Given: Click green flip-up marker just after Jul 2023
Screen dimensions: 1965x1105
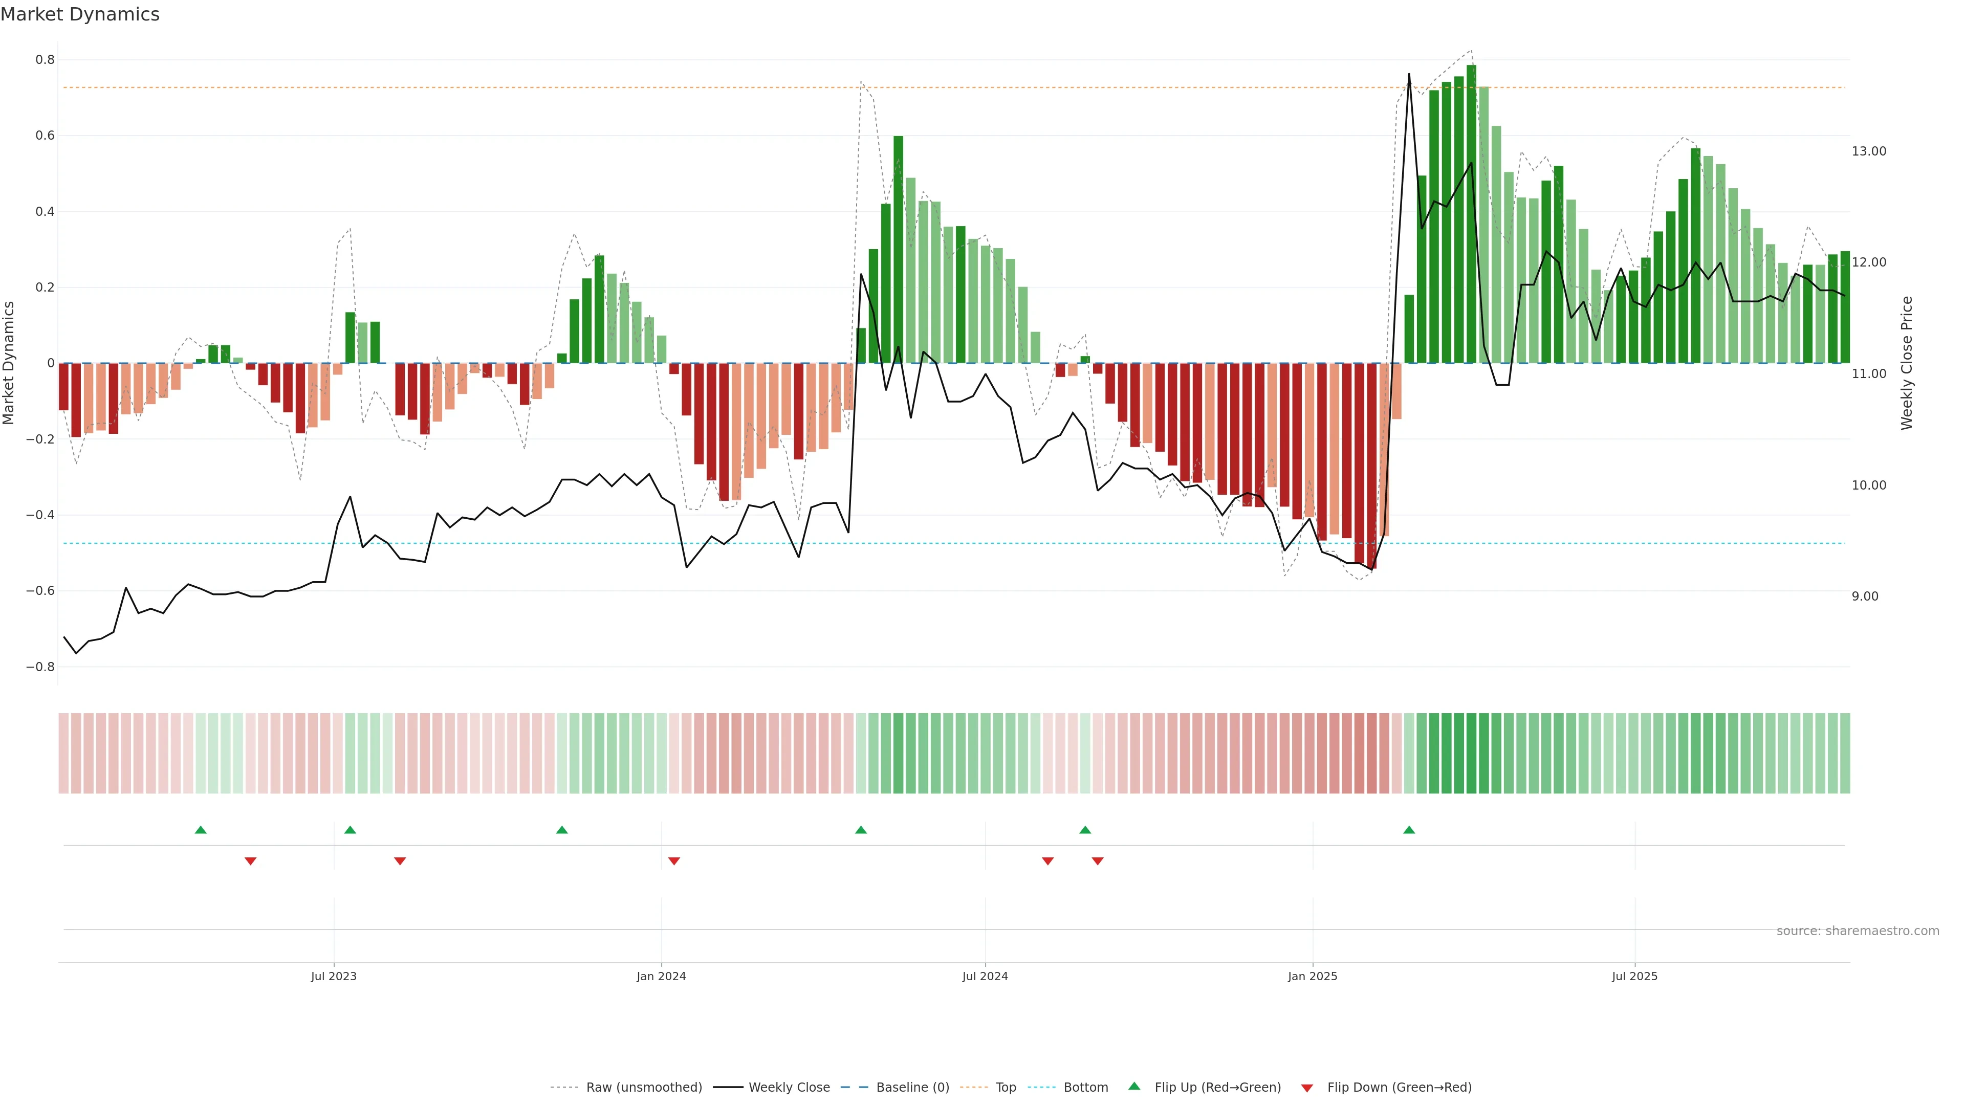Looking at the screenshot, I should pyautogui.click(x=350, y=830).
